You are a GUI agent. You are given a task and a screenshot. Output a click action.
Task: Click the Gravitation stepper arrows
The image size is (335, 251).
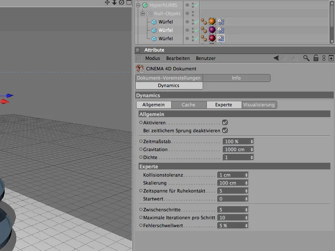[252, 149]
